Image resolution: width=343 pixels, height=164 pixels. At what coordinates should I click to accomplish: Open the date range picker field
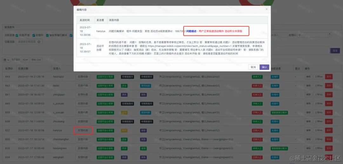coord(29,42)
